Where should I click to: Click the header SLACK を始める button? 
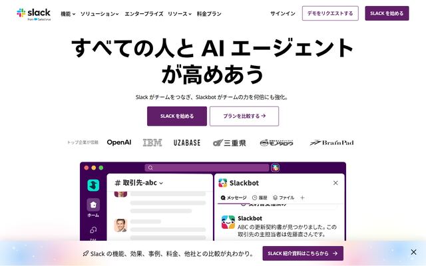click(x=387, y=13)
